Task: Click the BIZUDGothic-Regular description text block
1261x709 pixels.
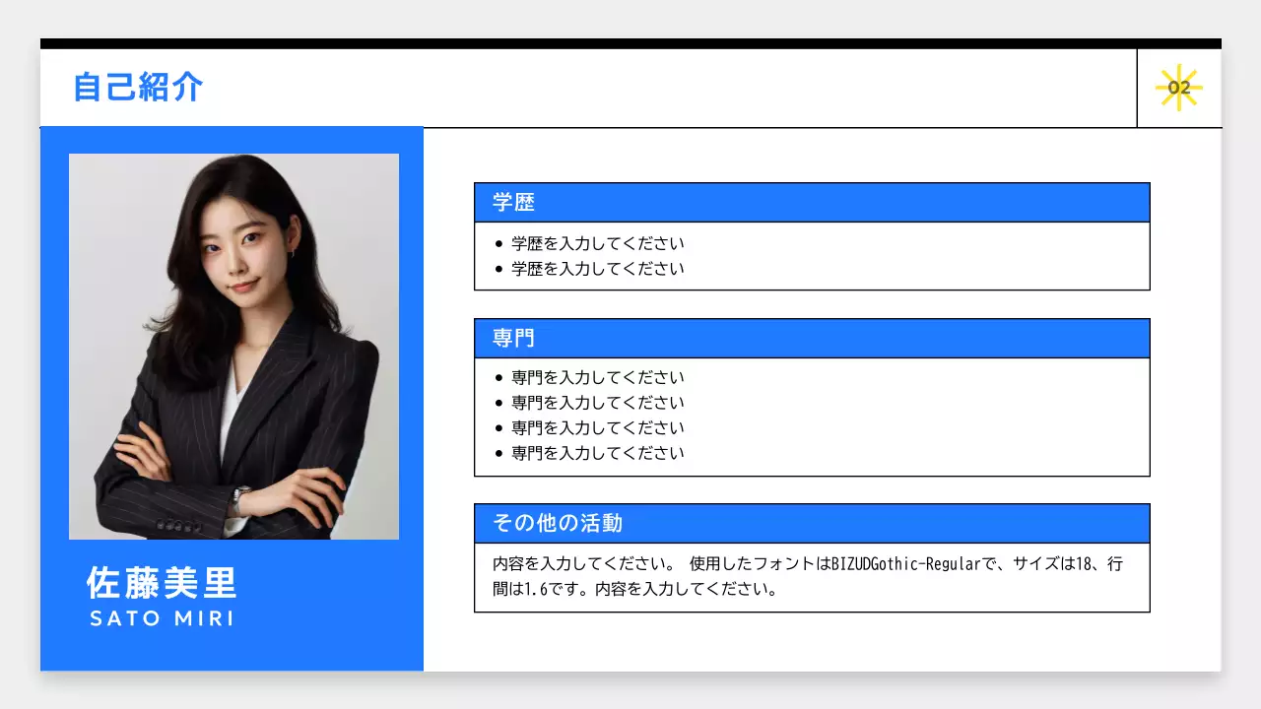Action: coord(810,576)
